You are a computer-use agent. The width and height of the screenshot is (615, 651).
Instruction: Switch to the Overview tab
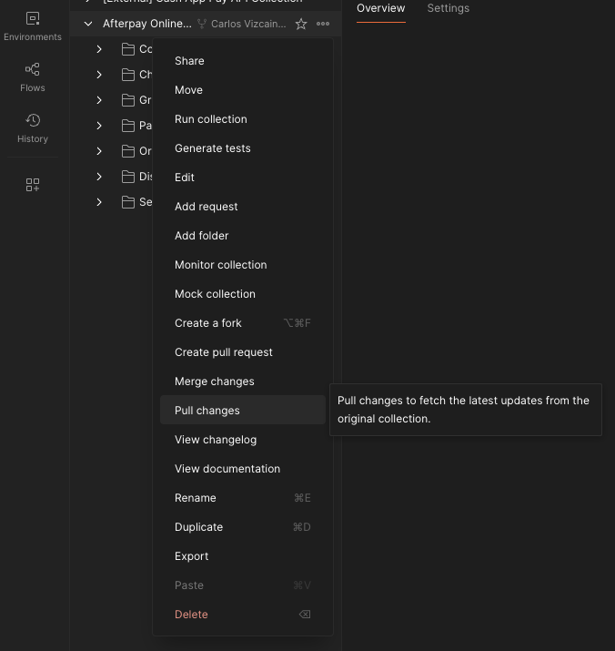[380, 8]
